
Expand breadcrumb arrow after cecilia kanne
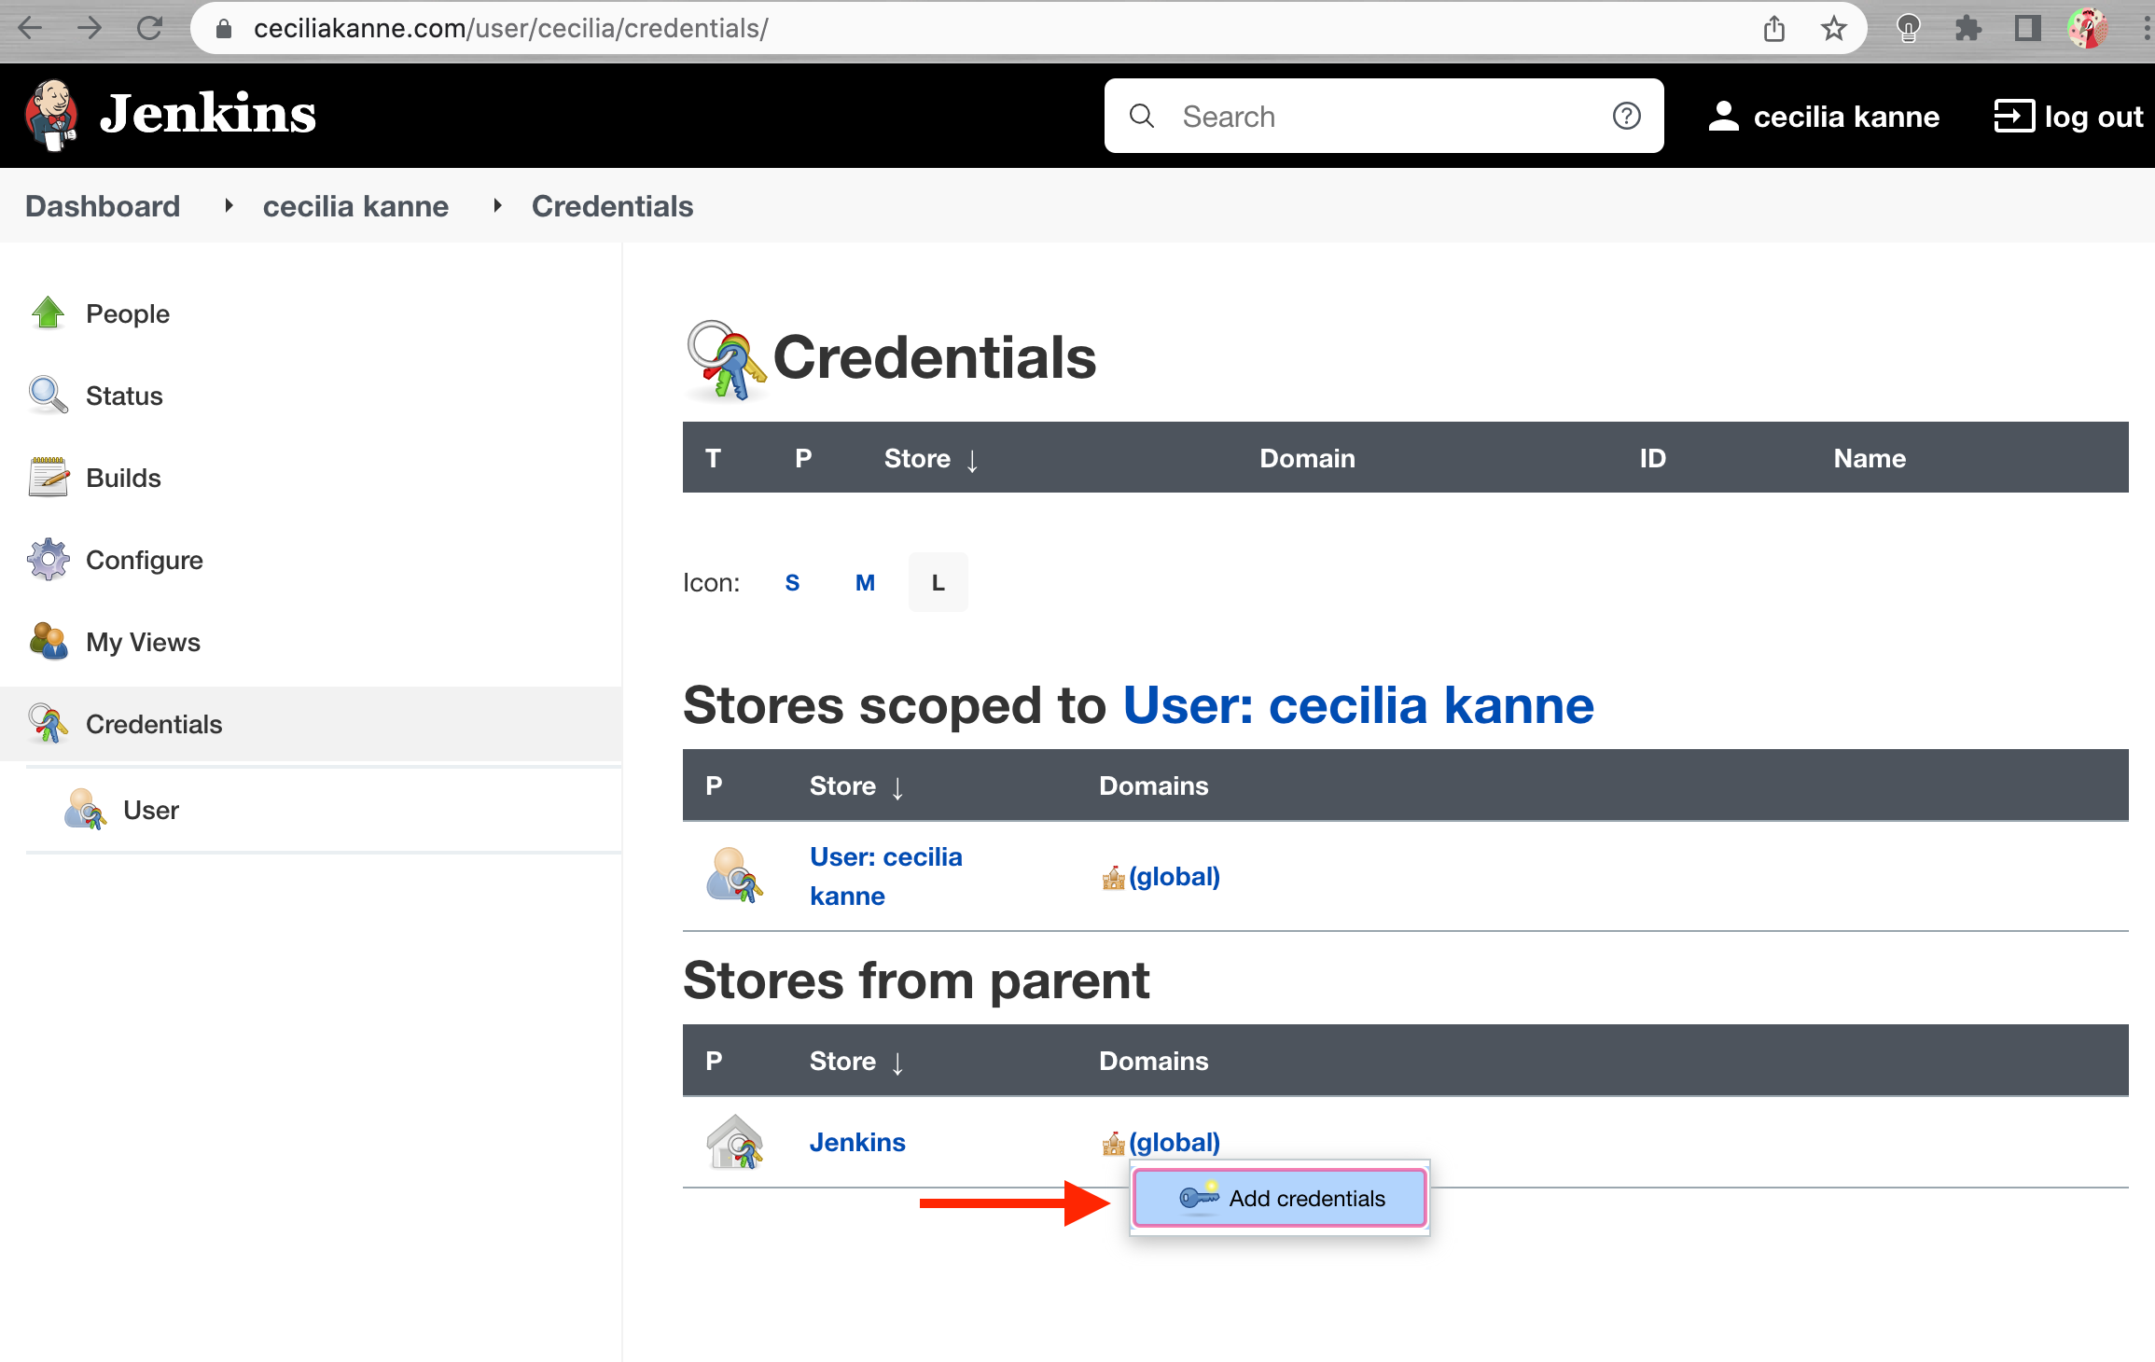click(x=497, y=206)
